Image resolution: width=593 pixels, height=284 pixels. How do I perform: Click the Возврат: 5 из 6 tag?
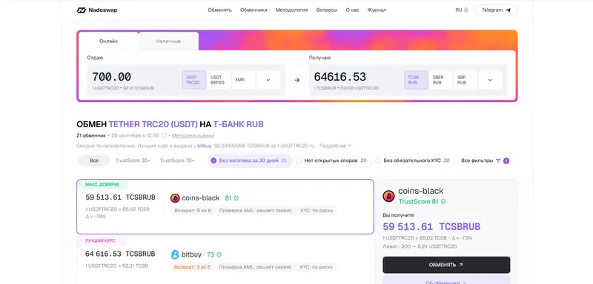tap(193, 211)
